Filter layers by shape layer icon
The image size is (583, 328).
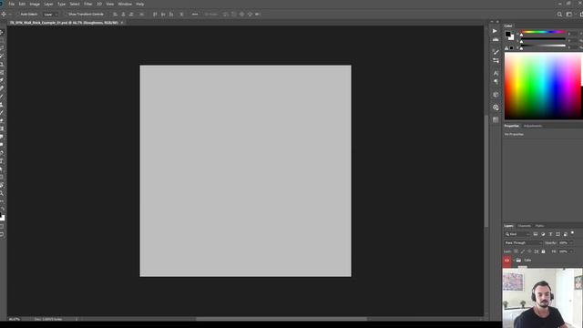point(557,234)
